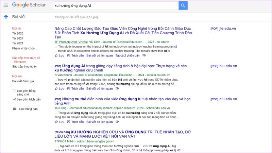
Task: Filter results 'Từ 2021'
Action: coord(18,43)
